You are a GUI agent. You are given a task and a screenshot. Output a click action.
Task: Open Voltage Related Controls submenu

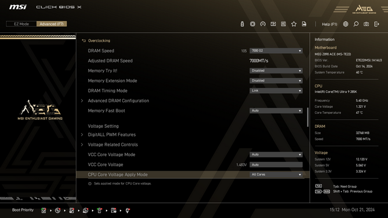[x=112, y=145]
